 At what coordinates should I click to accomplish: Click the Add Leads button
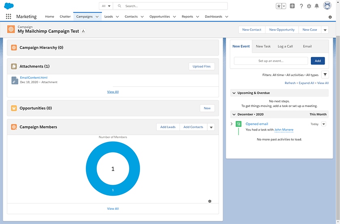click(168, 127)
